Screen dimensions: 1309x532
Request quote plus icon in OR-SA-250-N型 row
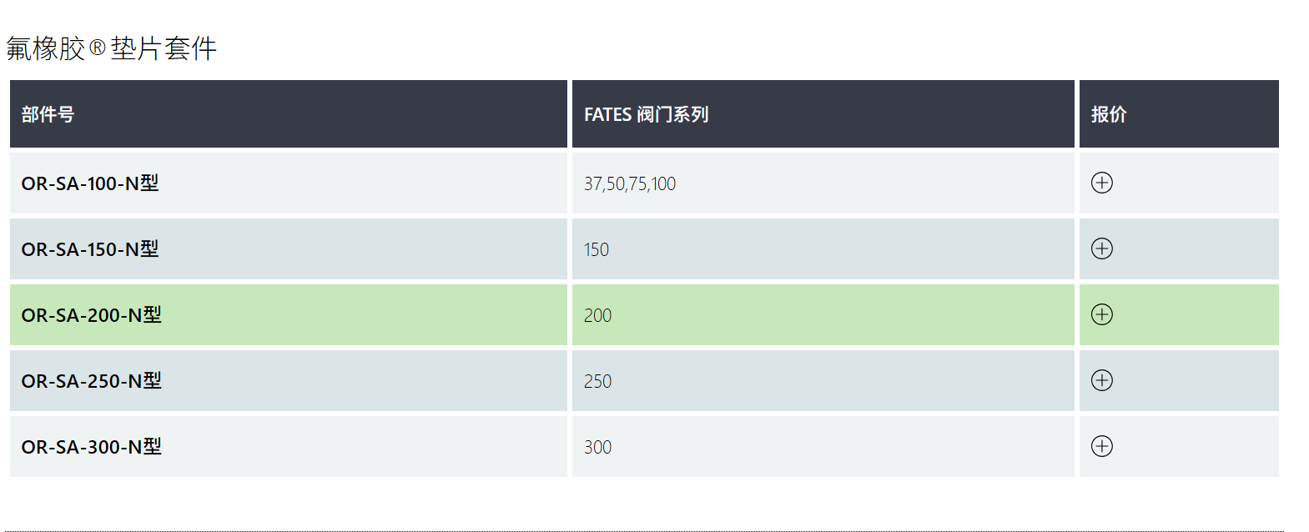click(x=1101, y=380)
